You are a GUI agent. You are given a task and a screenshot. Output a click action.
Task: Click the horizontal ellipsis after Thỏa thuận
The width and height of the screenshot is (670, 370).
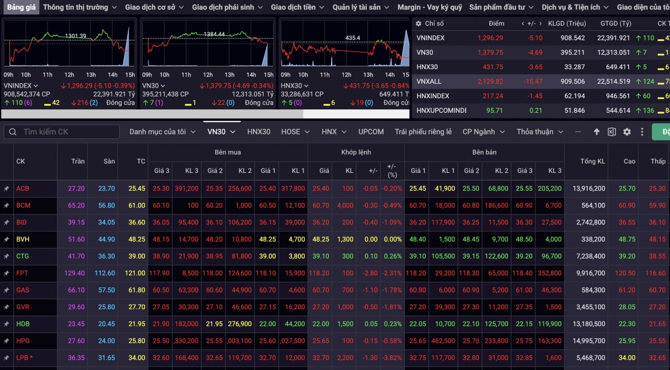(x=578, y=132)
